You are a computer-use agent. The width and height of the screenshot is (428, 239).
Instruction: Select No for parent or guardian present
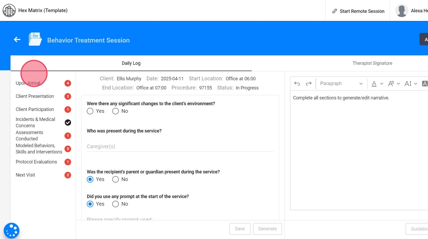115,179
